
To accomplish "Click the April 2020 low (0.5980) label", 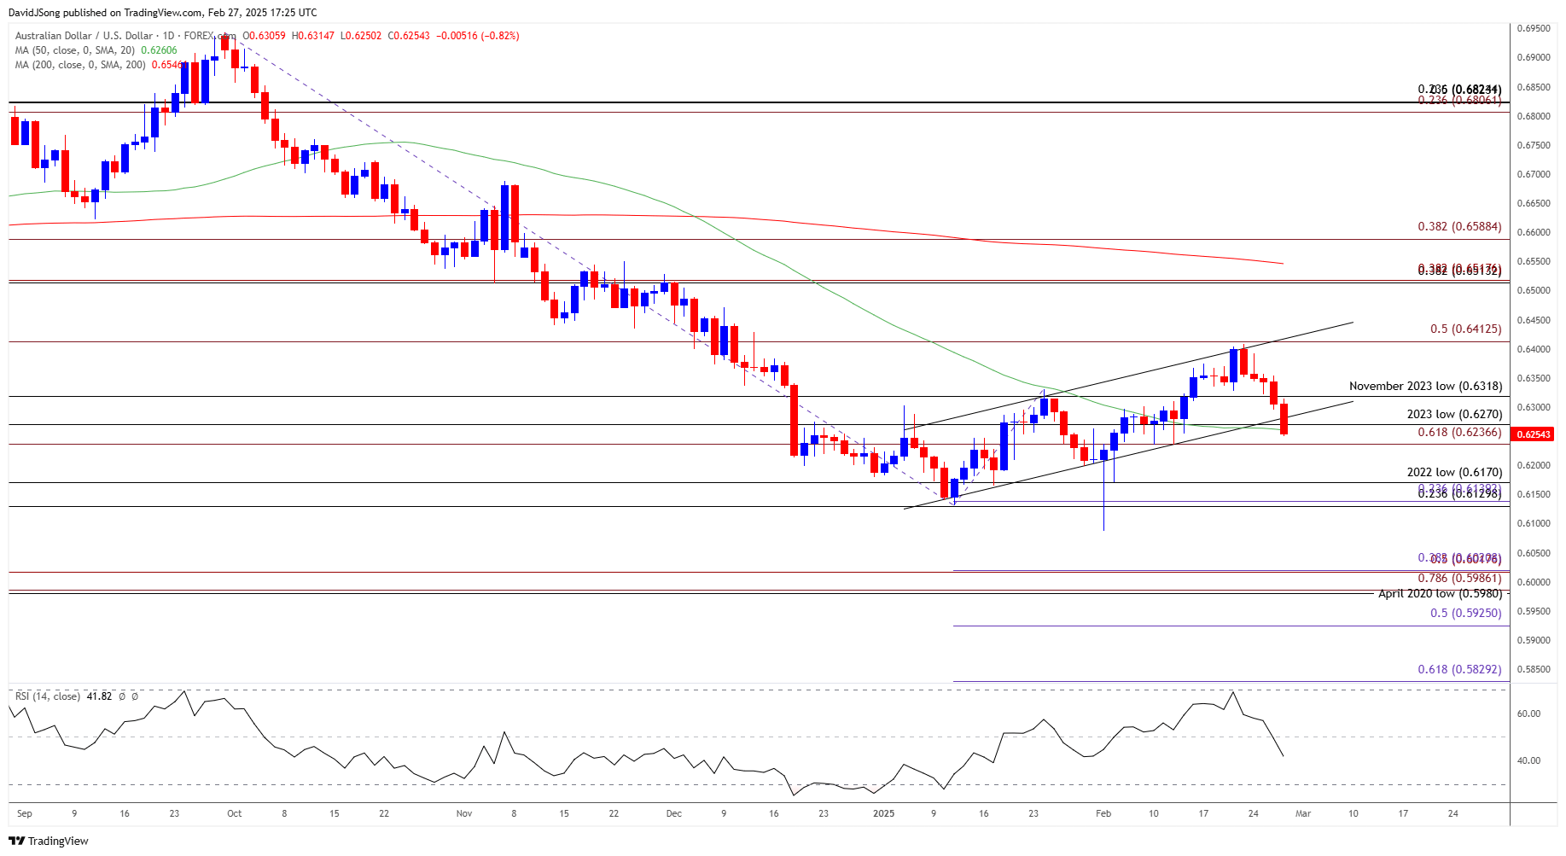I will 1440,593.
